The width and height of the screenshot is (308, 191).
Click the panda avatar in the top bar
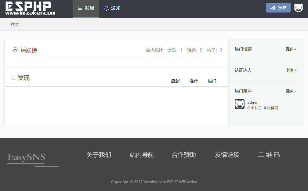[298, 7]
